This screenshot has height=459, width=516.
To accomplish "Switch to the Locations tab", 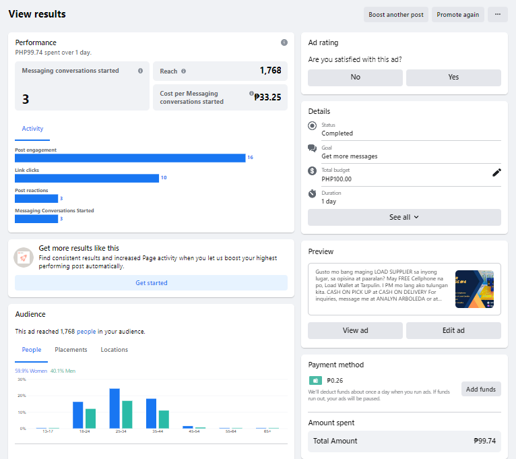I will [114, 350].
